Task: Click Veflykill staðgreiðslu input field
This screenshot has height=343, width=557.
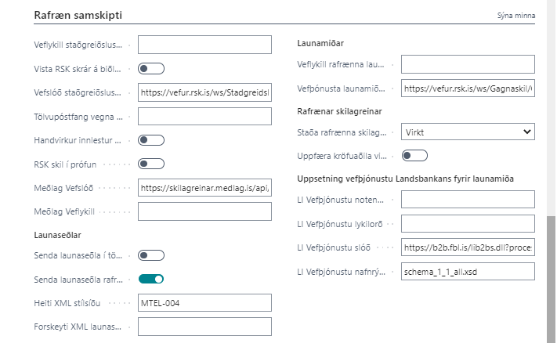Action: 204,45
